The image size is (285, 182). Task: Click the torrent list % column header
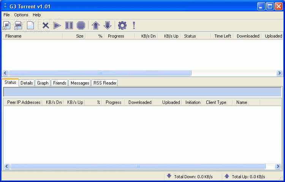[95, 36]
